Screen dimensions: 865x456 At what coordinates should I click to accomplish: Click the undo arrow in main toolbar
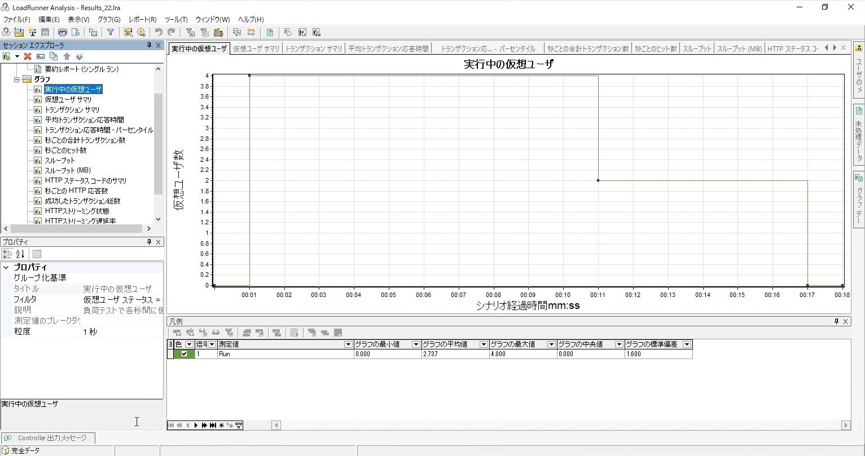click(x=159, y=32)
